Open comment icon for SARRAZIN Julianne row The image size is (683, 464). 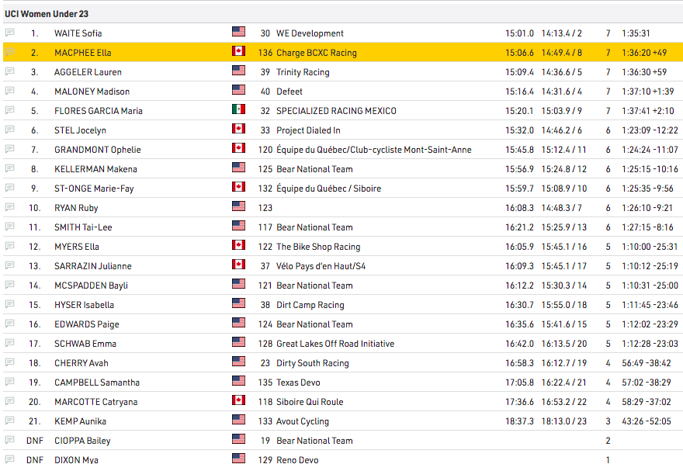[x=9, y=265]
